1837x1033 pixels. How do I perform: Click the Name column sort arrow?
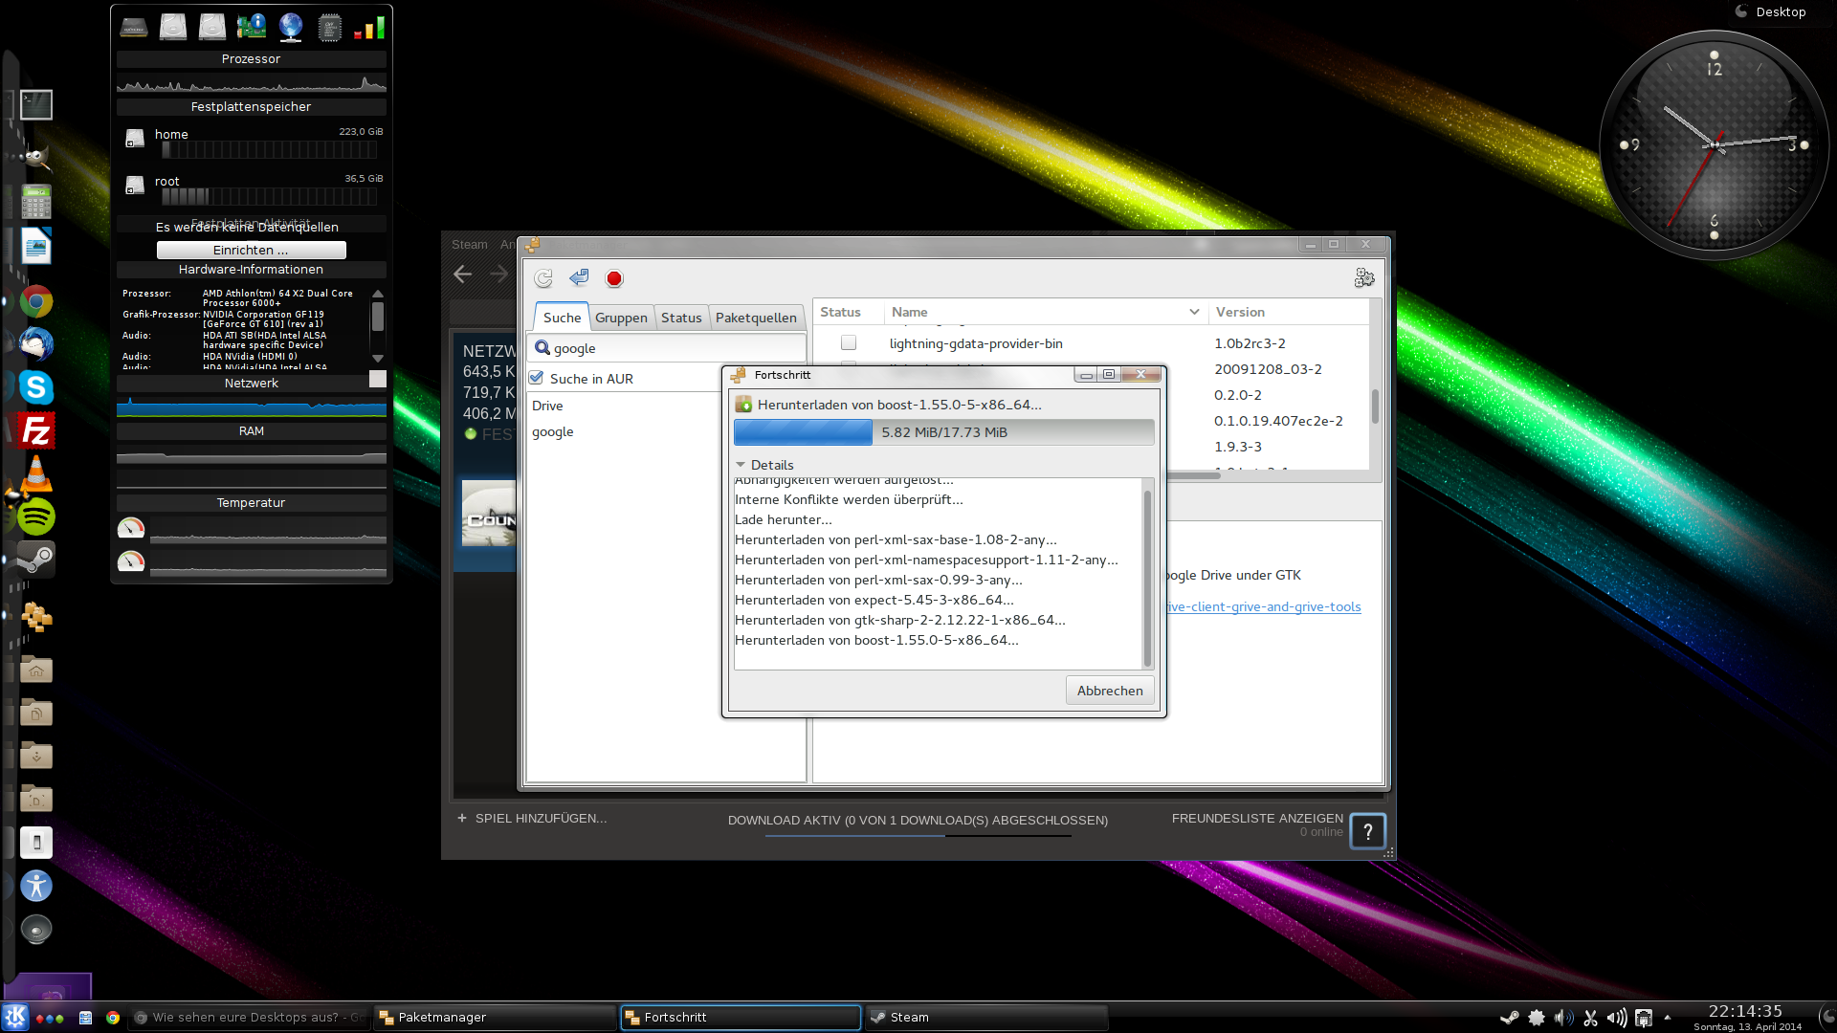[x=1194, y=312]
